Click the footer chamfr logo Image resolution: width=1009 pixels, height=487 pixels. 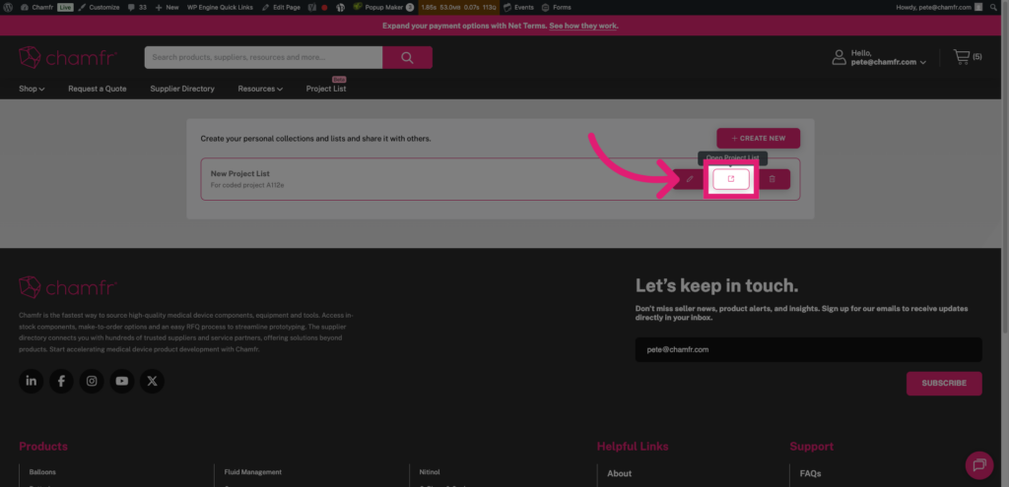click(68, 287)
